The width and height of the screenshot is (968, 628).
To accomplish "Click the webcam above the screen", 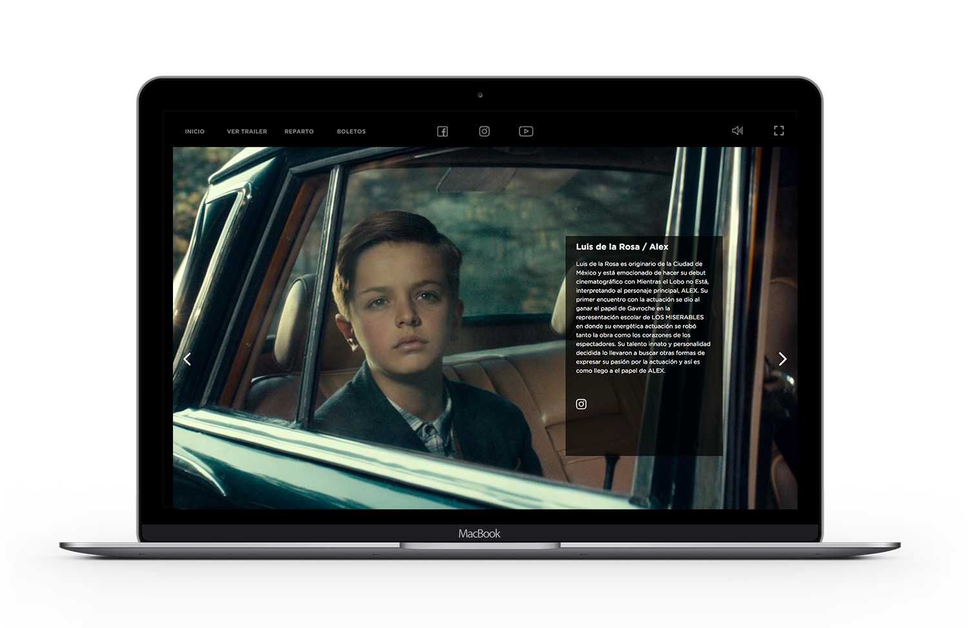I will pos(479,95).
